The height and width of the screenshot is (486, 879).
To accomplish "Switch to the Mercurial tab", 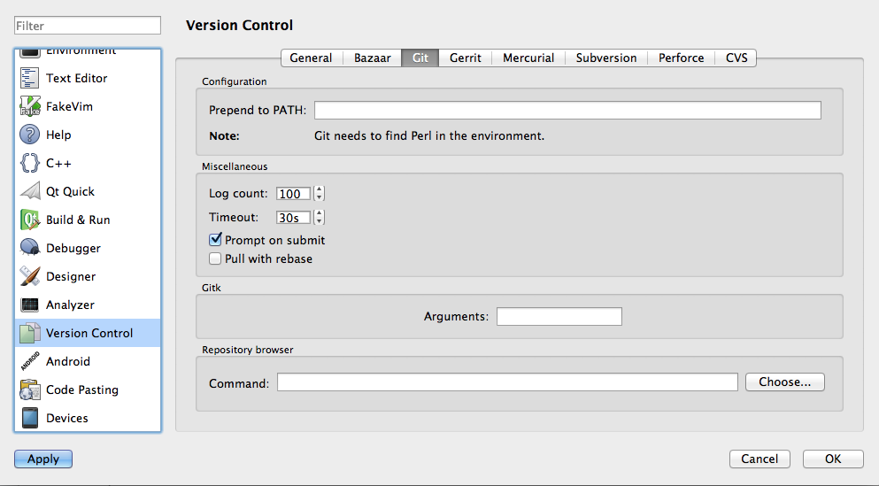I will [528, 58].
